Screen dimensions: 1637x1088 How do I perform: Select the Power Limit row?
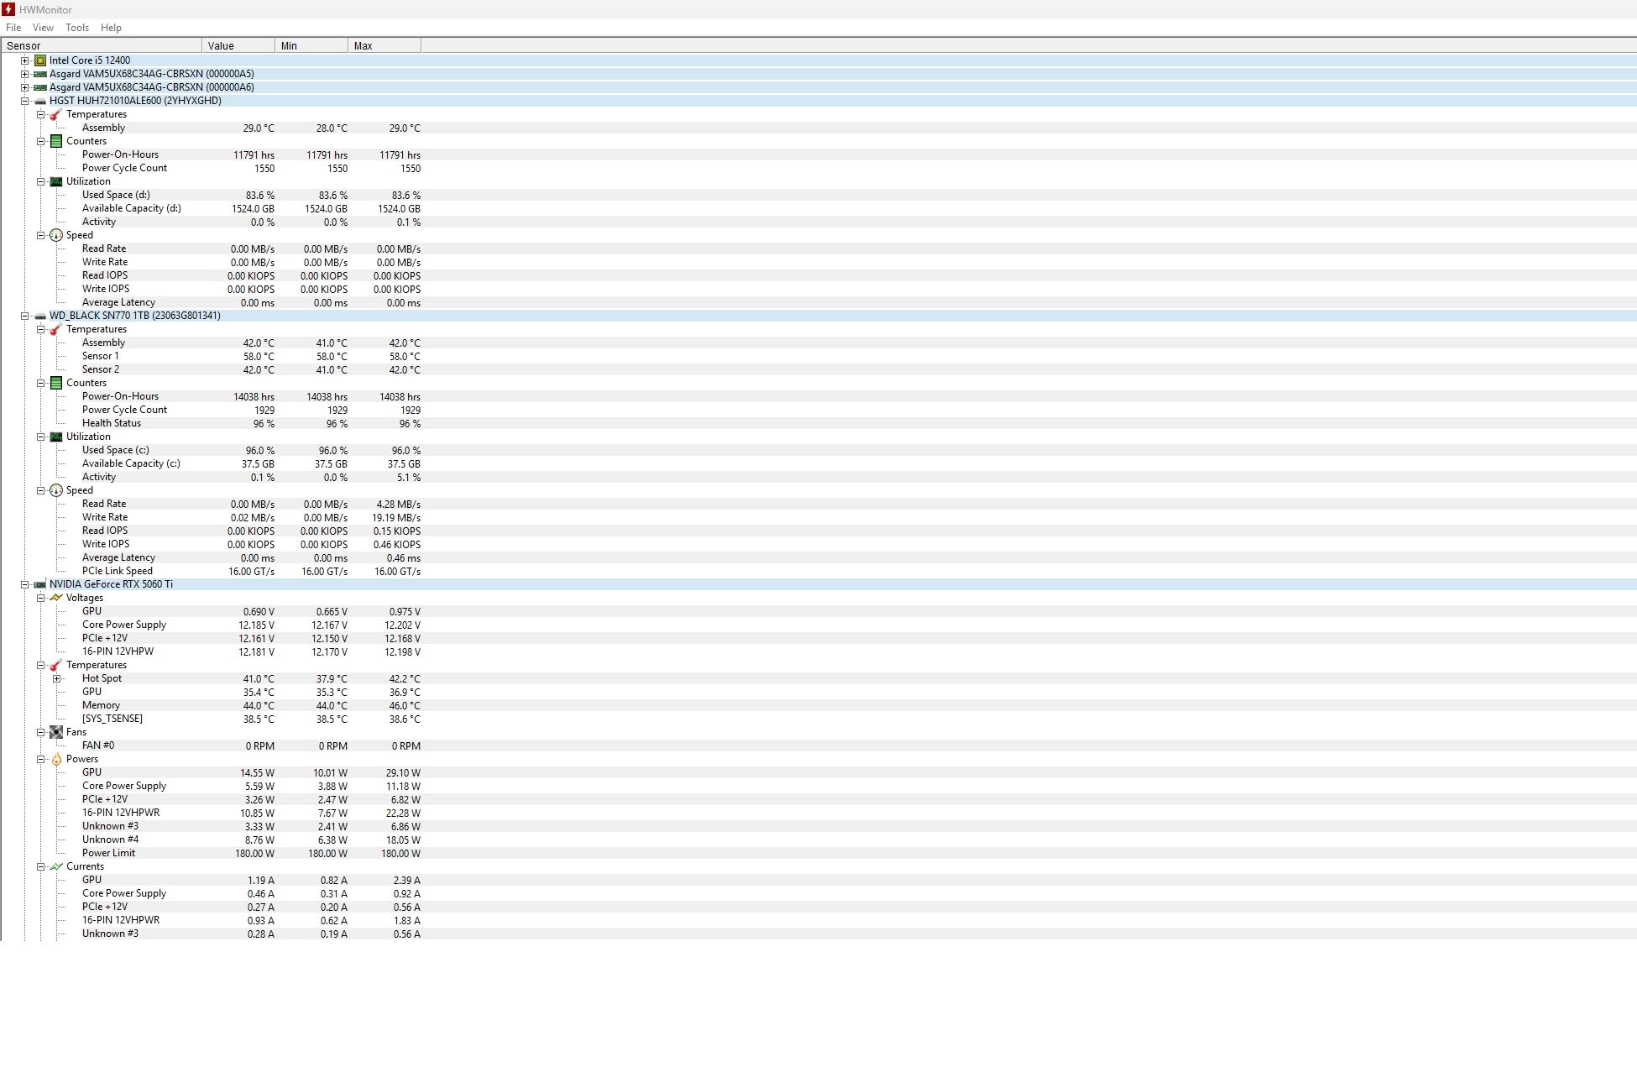[x=818, y=853]
